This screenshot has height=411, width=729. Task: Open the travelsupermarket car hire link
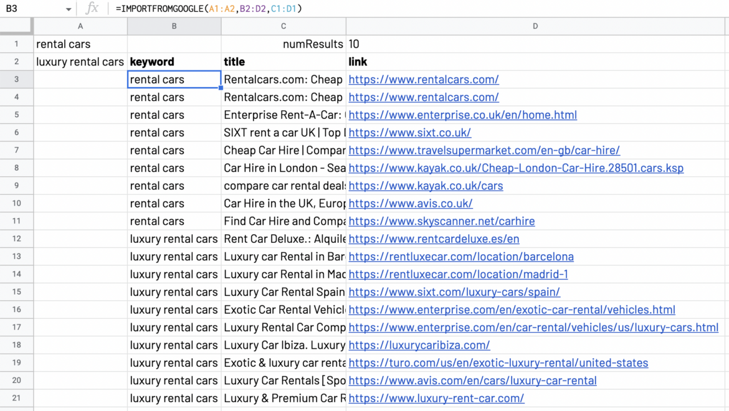(484, 150)
